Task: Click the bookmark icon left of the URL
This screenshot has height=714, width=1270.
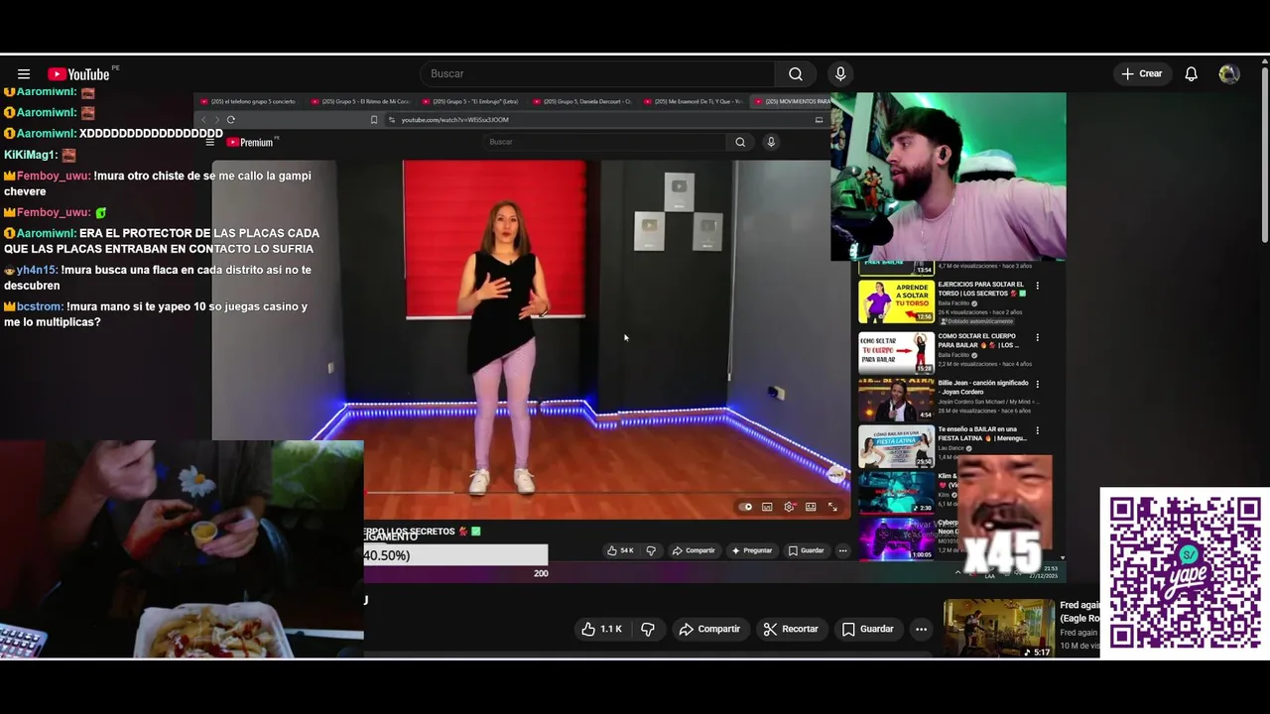Action: (374, 120)
